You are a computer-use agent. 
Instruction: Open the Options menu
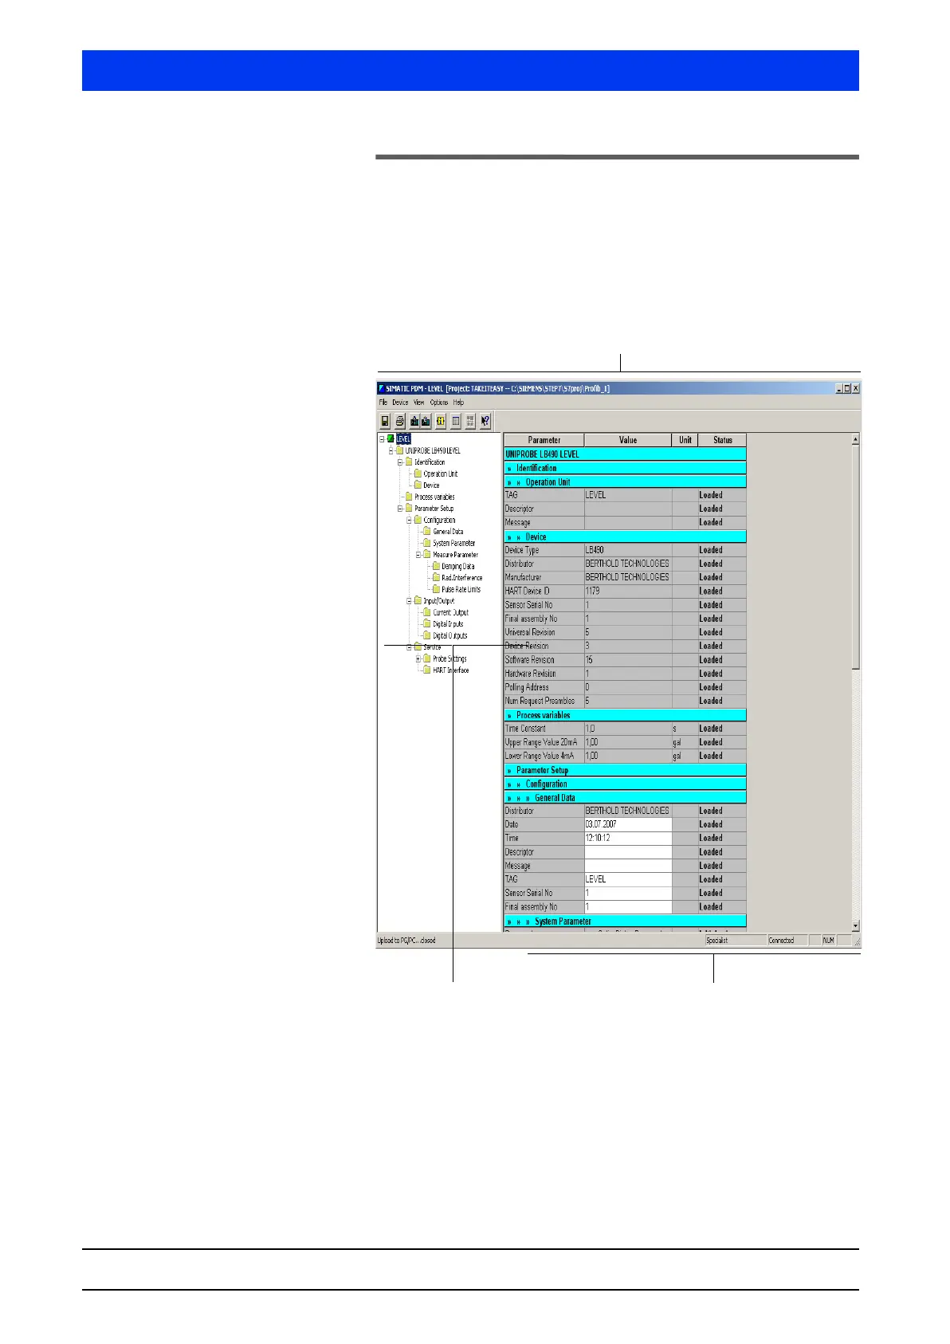[439, 403]
